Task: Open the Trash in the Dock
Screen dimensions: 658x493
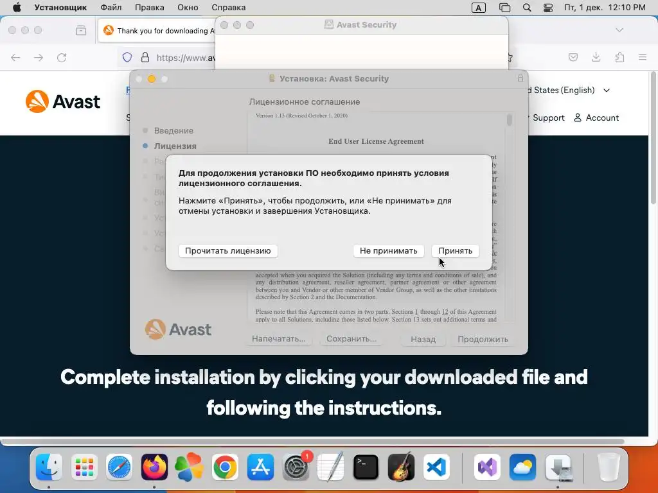Action: [x=608, y=467]
